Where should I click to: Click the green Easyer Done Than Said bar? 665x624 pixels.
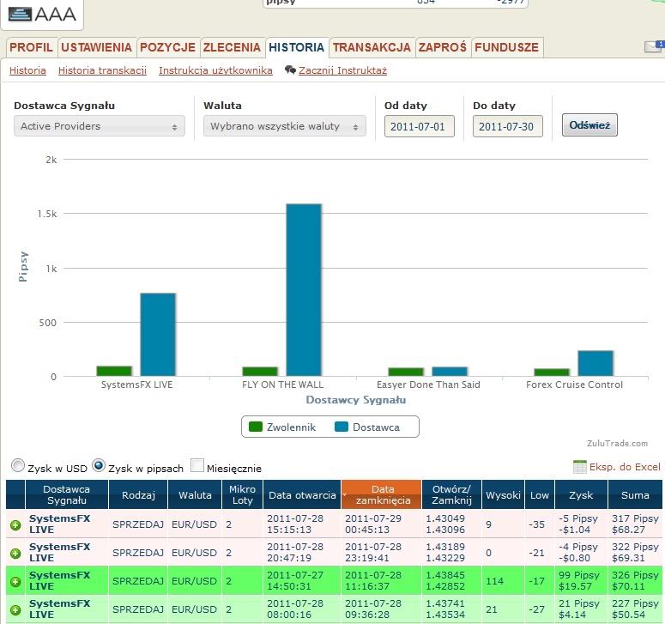tap(406, 372)
